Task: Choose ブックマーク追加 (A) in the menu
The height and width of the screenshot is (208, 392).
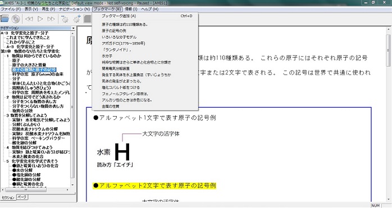Action: (145, 16)
